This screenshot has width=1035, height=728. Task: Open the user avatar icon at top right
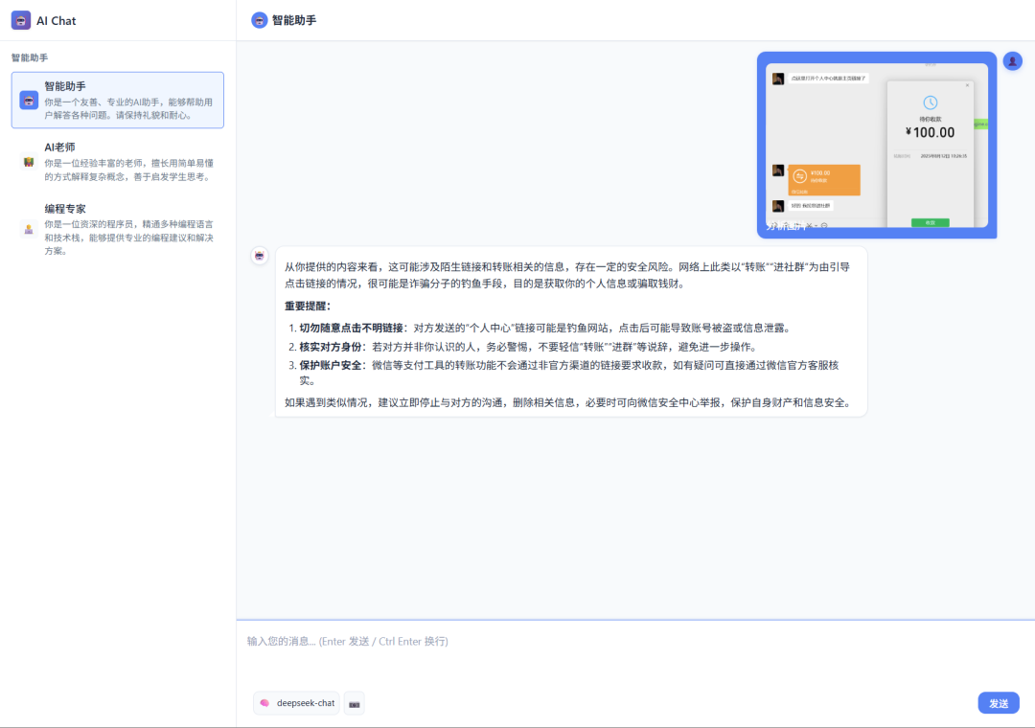click(1012, 60)
